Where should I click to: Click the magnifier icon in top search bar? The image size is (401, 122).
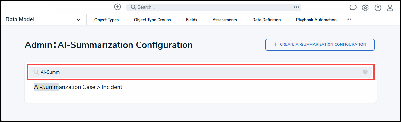[x=133, y=7]
